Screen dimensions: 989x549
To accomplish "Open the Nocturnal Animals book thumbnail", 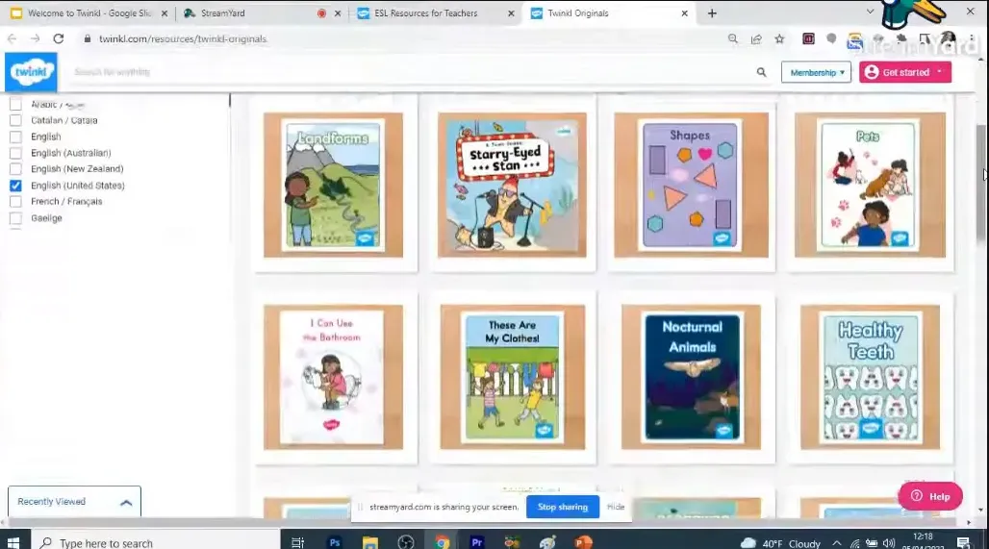I will [x=692, y=376].
